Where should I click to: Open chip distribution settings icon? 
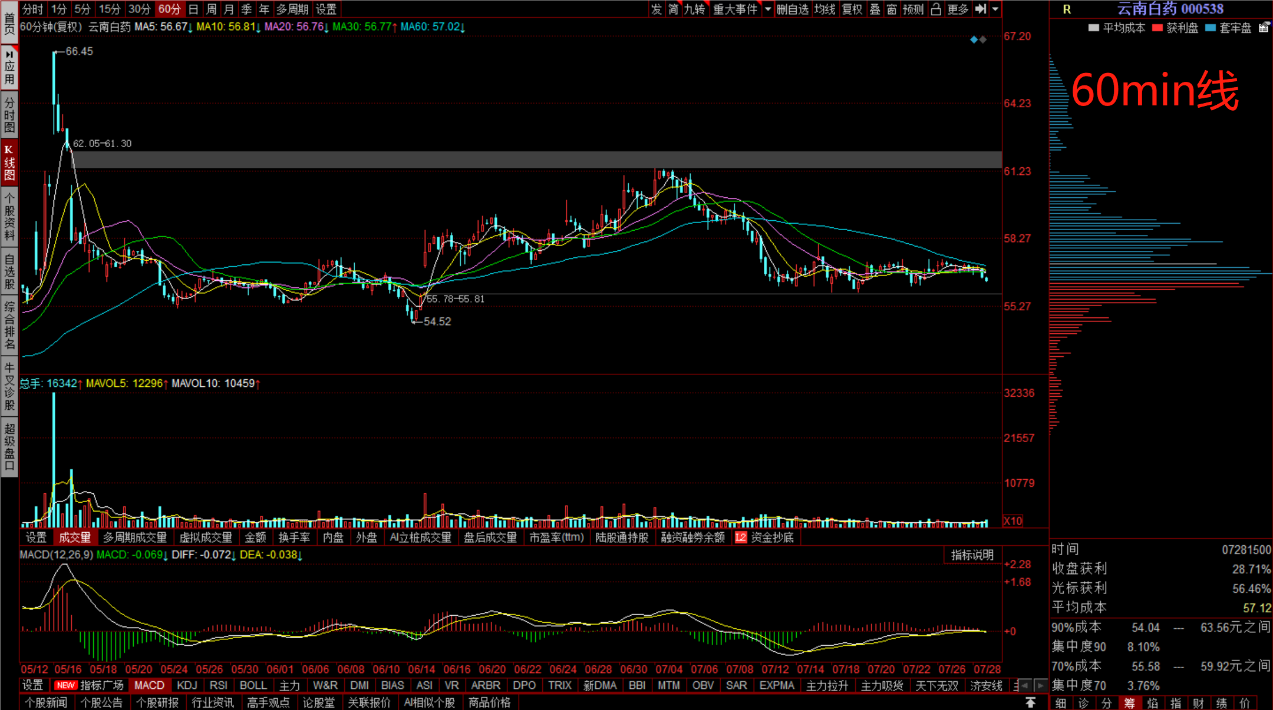pos(1264,28)
